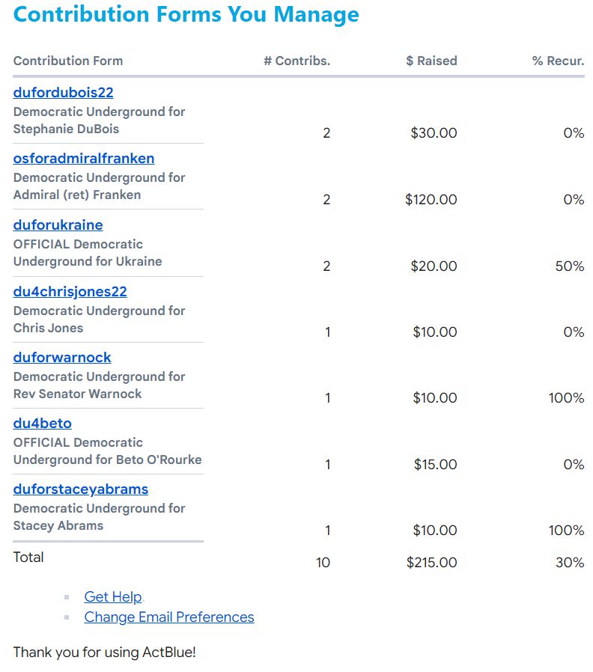This screenshot has height=672, width=593.
Task: Click the # Contribs. column header
Action: click(x=296, y=61)
